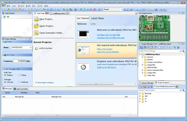
Task: Click the Save file floppy disk toolbar icon
Action: point(48,9)
